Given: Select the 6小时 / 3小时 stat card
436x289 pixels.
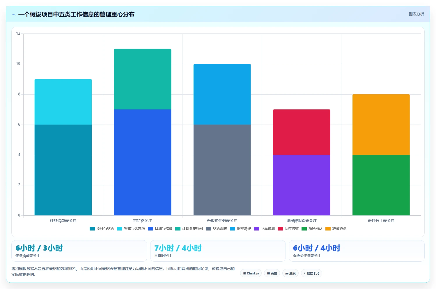Looking at the screenshot, I should tap(79, 251).
